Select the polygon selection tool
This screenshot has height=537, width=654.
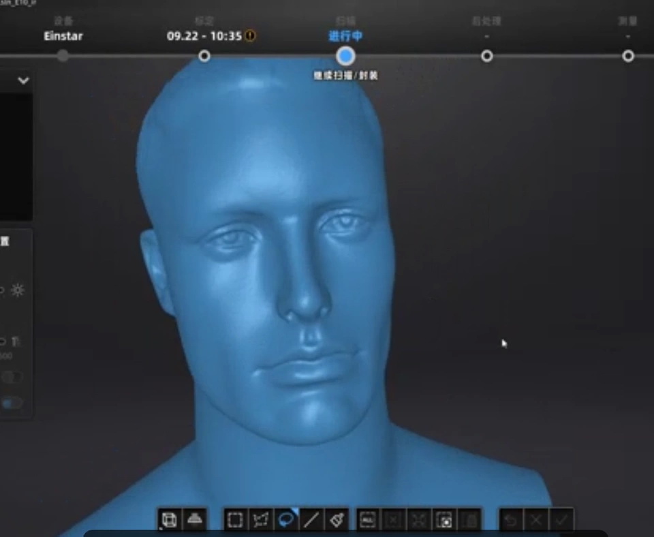260,520
